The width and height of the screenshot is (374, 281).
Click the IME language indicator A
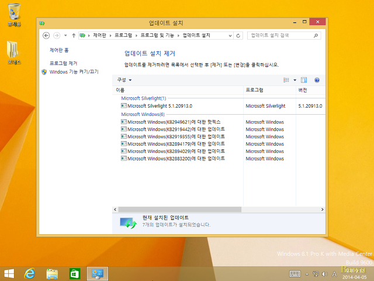pos(334,274)
